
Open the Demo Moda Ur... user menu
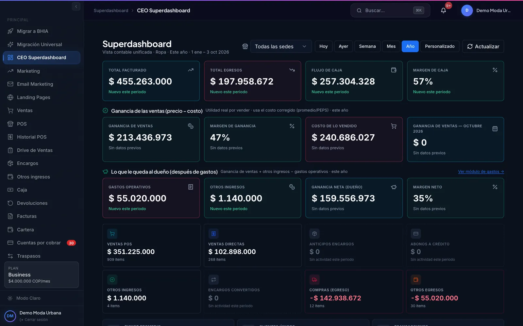486,10
